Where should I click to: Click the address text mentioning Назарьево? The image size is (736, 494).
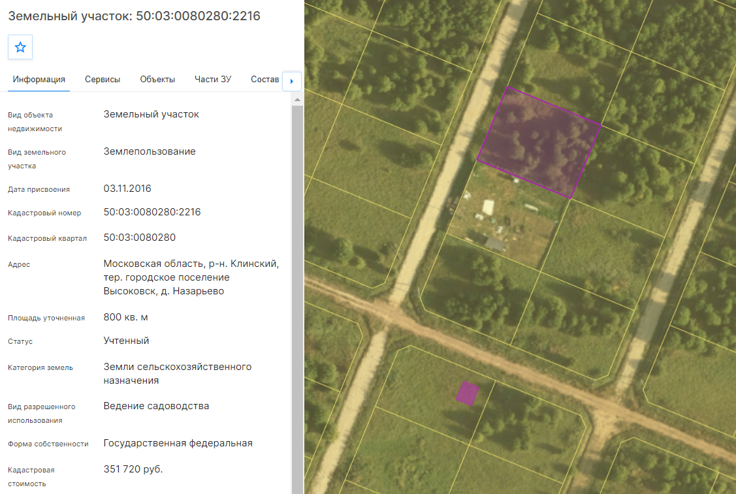191,277
